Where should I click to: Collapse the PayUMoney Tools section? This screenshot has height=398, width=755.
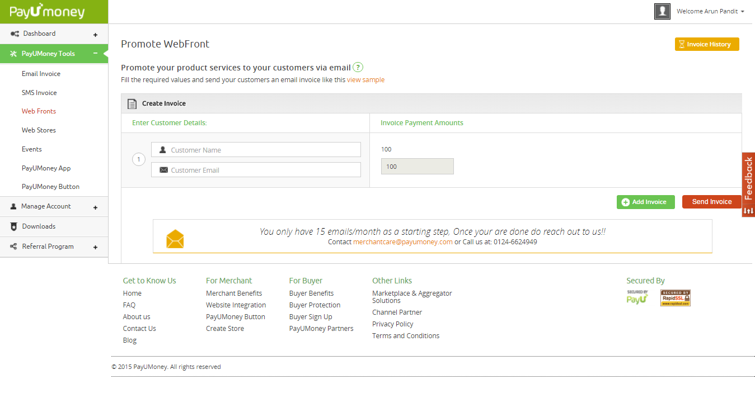[95, 54]
